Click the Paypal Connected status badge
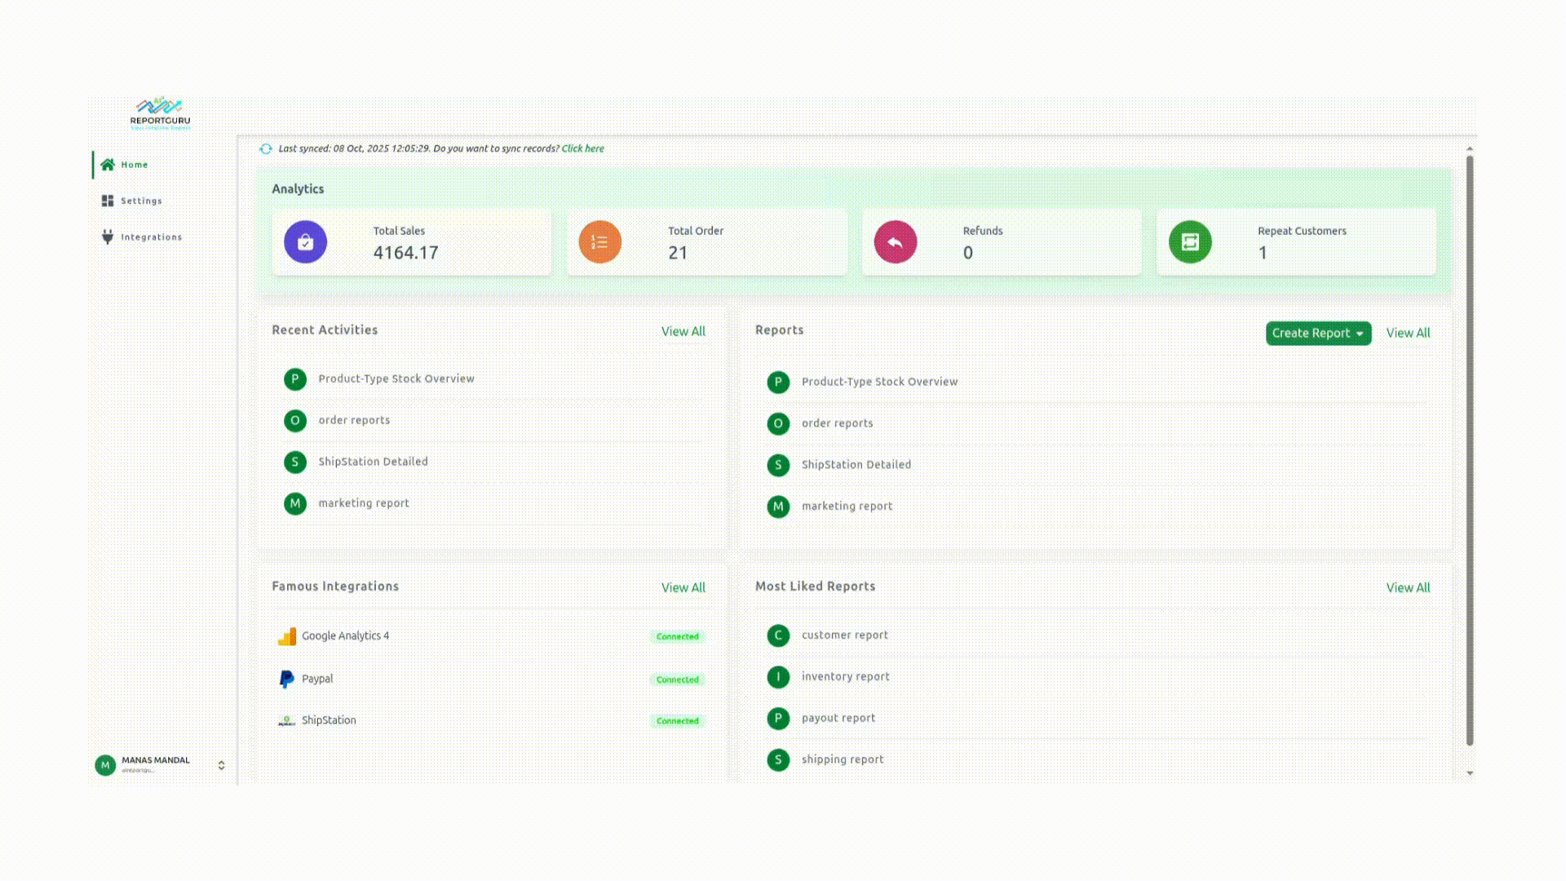This screenshot has width=1566, height=881. click(x=677, y=680)
